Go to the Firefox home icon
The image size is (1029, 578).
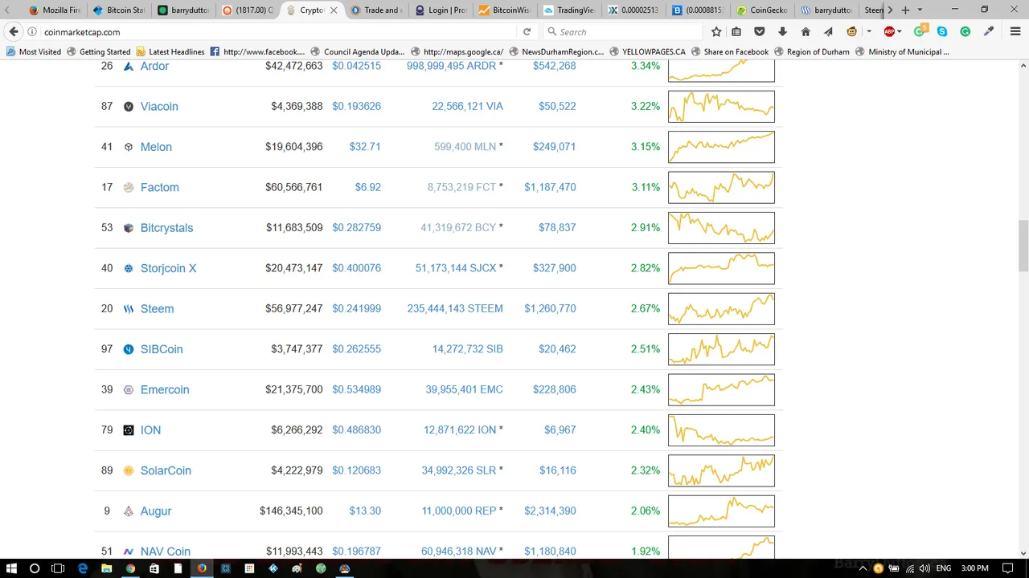(x=806, y=32)
